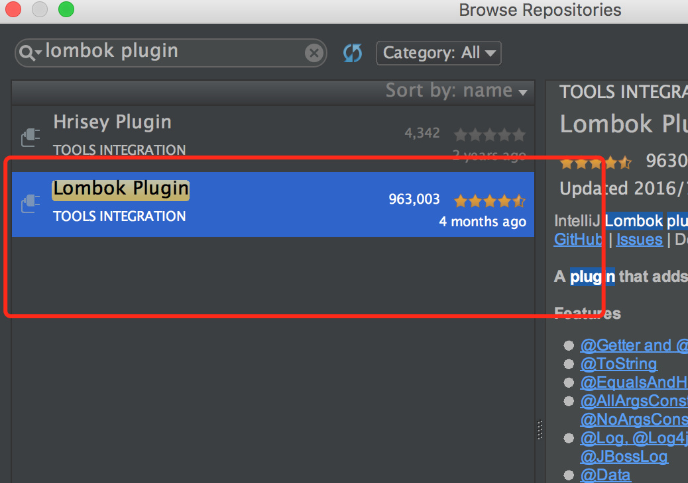Open the GitHub link
Screen dimensions: 688x483
click(x=579, y=240)
